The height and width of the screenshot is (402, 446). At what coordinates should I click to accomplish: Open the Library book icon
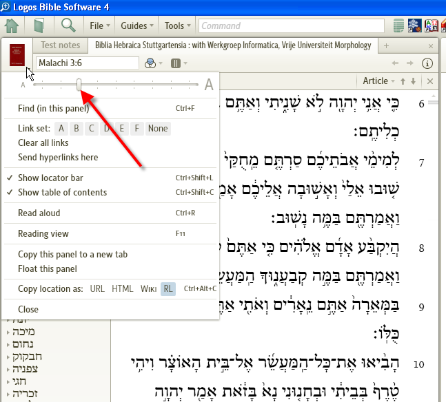39,26
